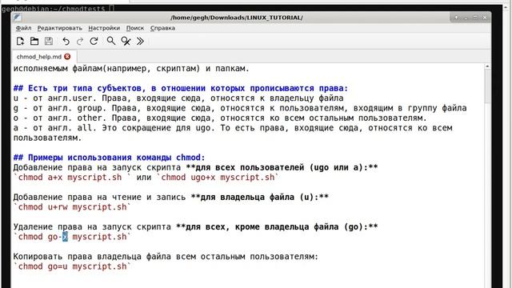Screen dimensions: 512x288
Task: Reload the document with the refresh icon
Action: pyautogui.click(x=94, y=41)
